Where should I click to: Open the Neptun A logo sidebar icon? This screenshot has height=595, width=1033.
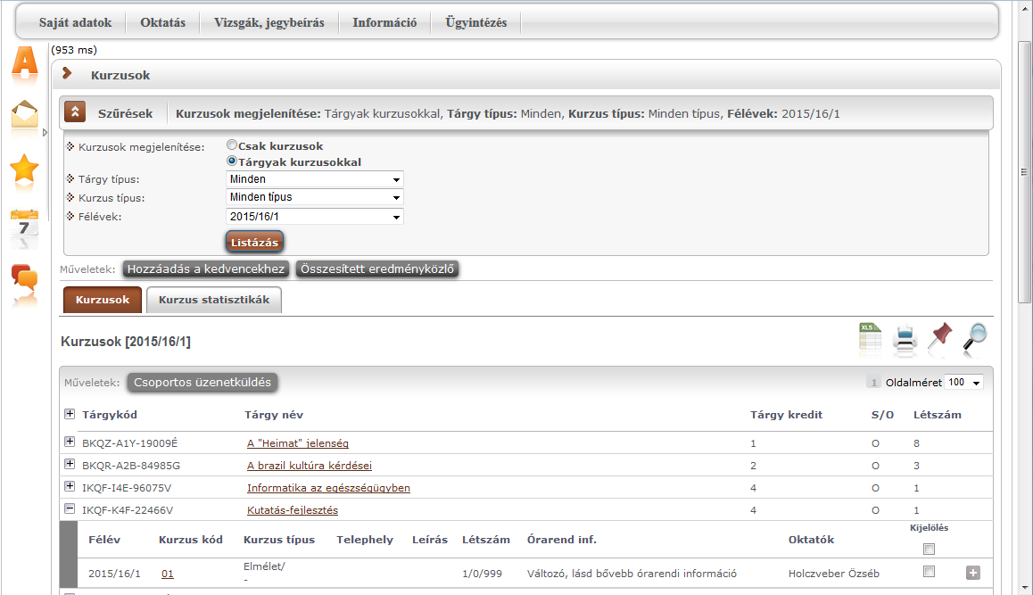click(25, 64)
